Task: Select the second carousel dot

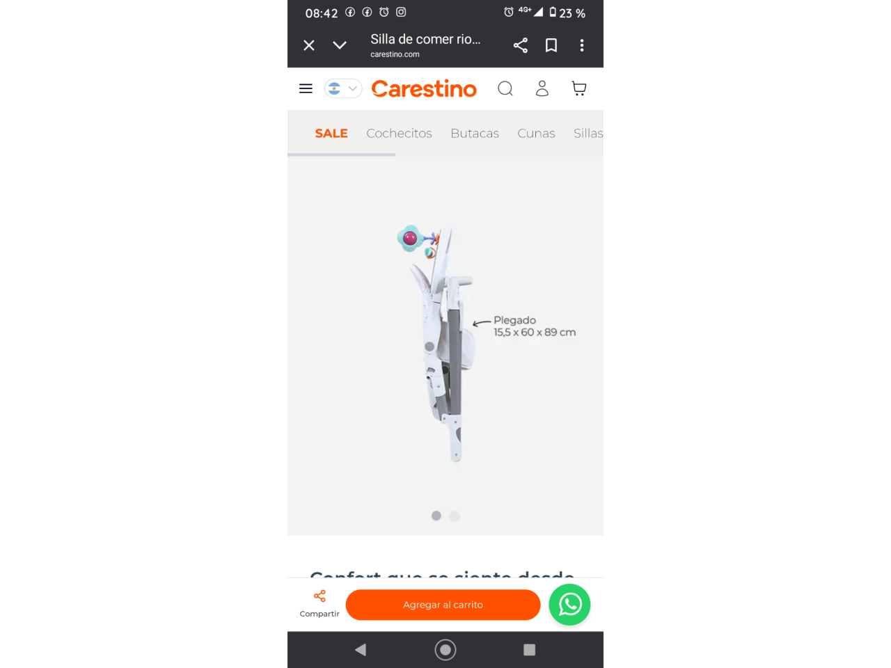Action: click(455, 516)
